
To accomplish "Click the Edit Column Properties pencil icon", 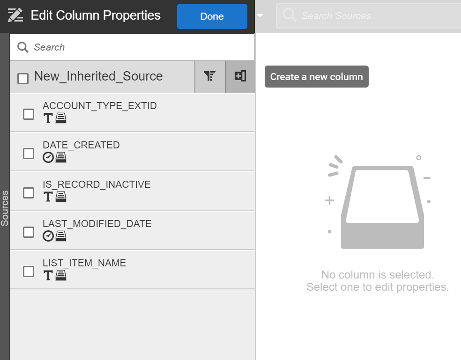I will 15,15.
